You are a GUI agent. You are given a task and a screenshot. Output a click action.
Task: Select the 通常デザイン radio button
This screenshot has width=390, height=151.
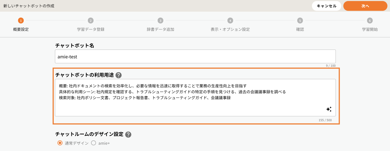tap(60, 143)
